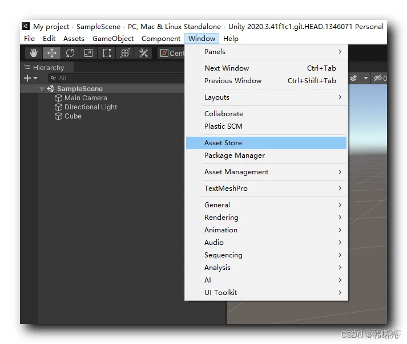This screenshot has width=407, height=344.
Task: Collapse the SampleScene tree node
Action: click(x=42, y=89)
